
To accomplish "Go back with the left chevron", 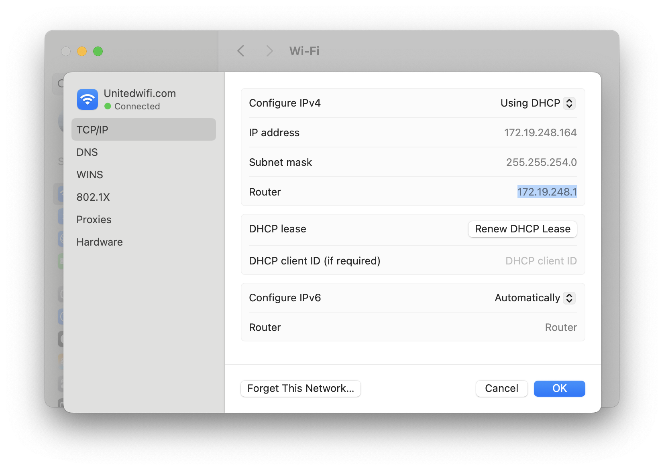I will point(241,51).
